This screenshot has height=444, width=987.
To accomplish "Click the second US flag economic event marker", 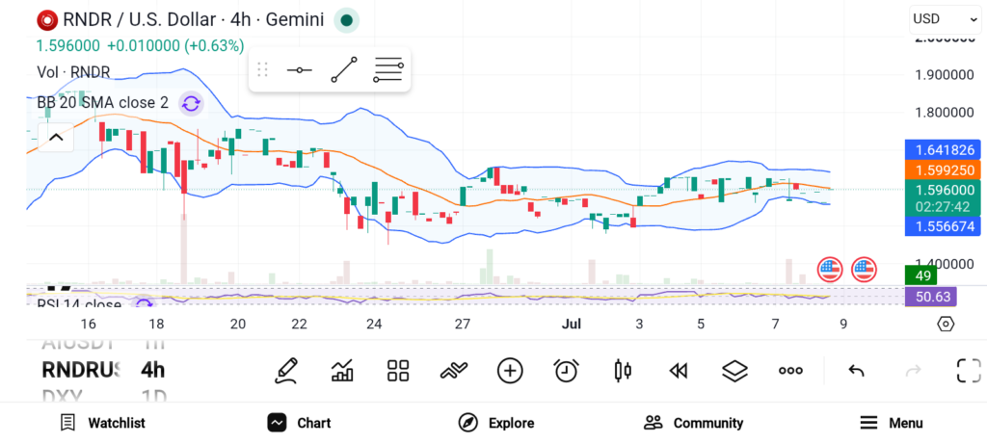I will pyautogui.click(x=864, y=270).
